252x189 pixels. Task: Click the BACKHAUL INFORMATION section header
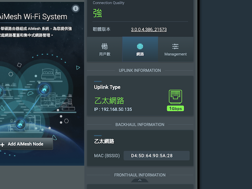pyautogui.click(x=140, y=125)
